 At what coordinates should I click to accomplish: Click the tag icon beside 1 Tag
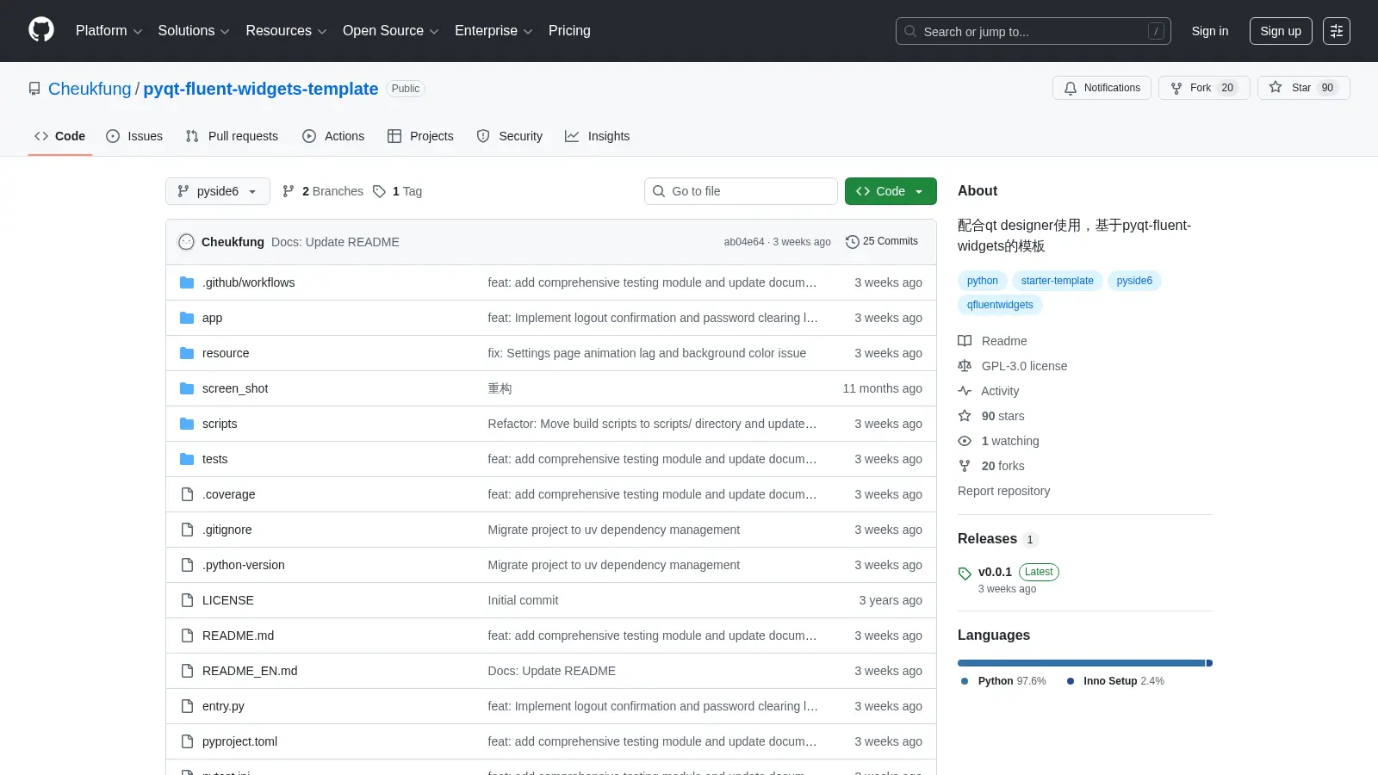(379, 191)
